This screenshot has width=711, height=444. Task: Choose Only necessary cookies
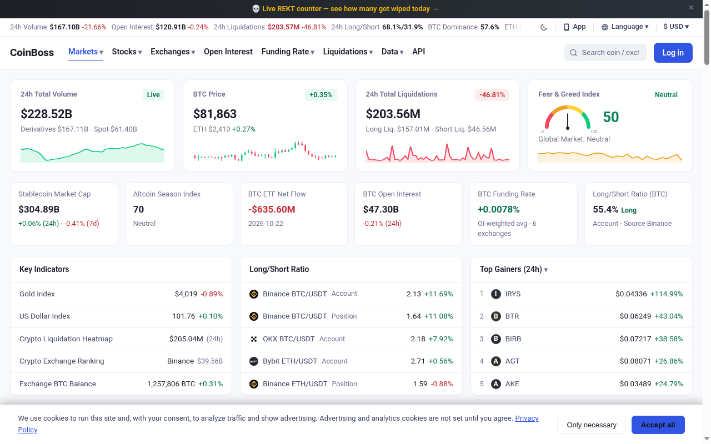coord(592,425)
